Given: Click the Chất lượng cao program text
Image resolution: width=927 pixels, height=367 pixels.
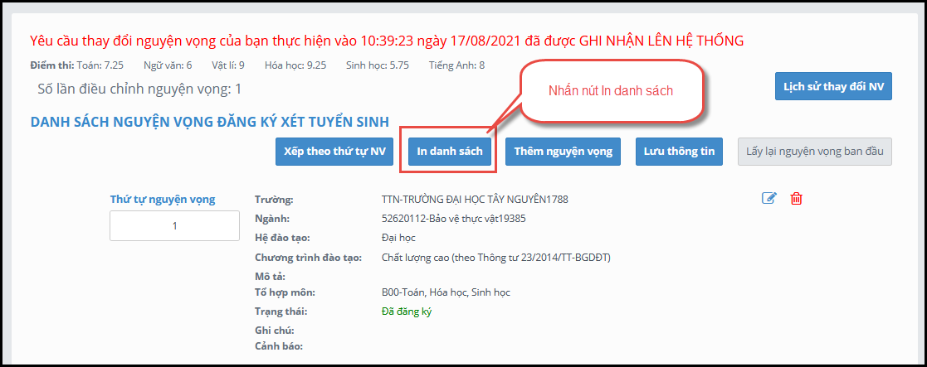Looking at the screenshot, I should click(495, 258).
